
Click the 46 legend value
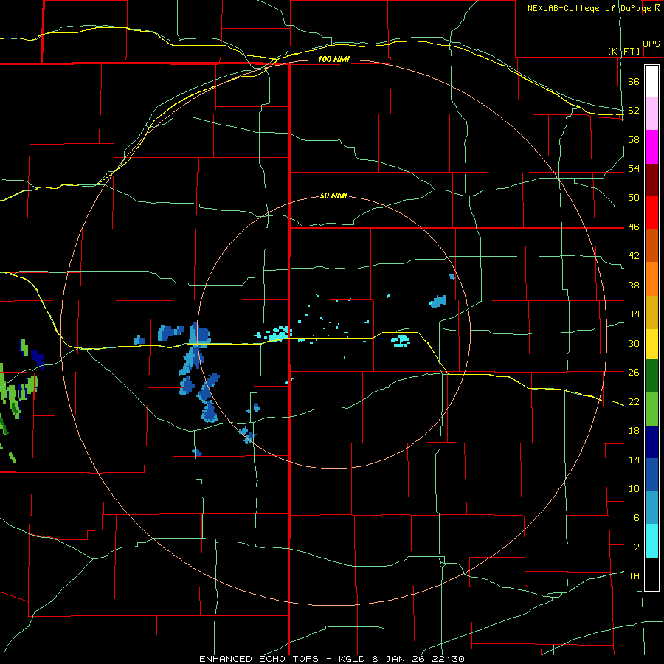(x=634, y=227)
